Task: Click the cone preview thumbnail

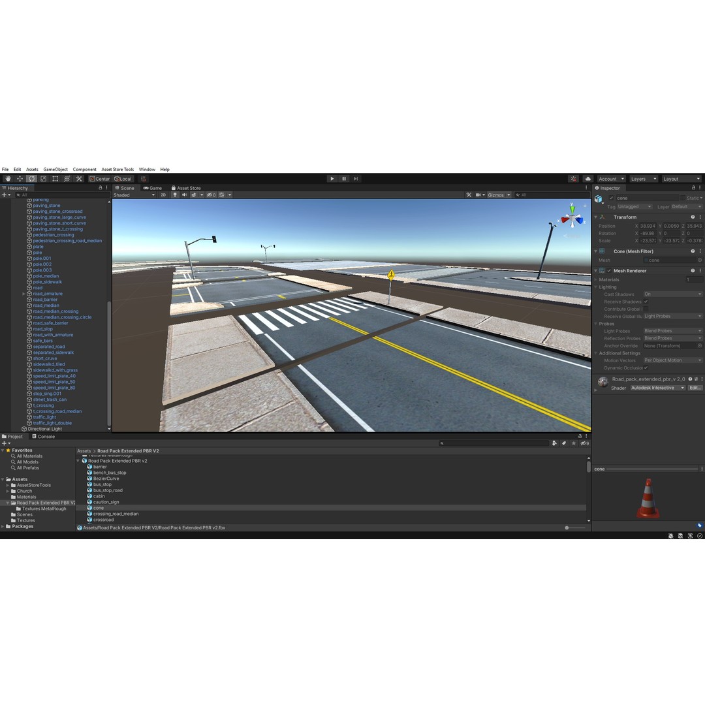Action: tap(646, 497)
